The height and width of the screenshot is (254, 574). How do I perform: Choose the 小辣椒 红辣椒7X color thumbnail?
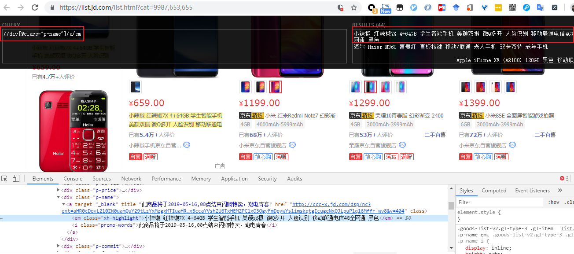click(135, 87)
